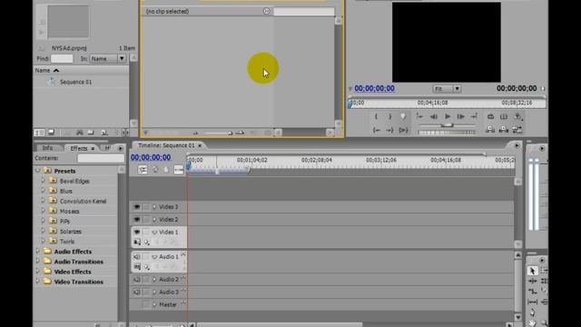
Task: Select the Timeline: Sequence 01 tab
Action: [166, 145]
